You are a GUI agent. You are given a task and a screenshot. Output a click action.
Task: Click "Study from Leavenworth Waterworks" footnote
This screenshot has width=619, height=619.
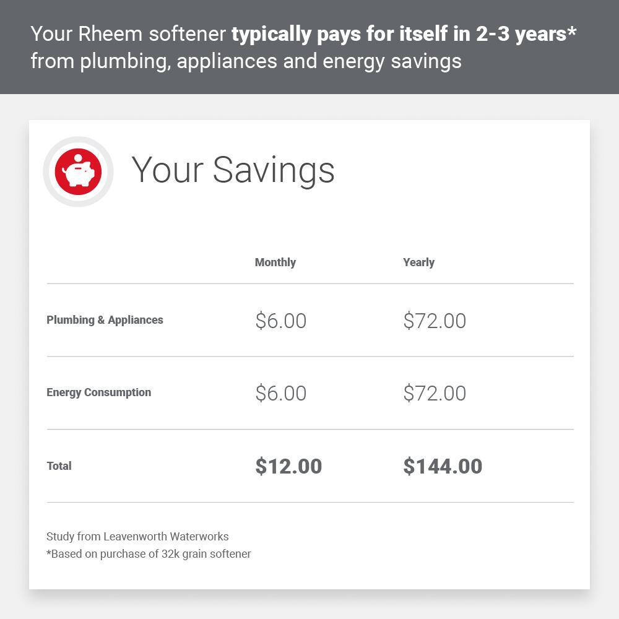(137, 537)
